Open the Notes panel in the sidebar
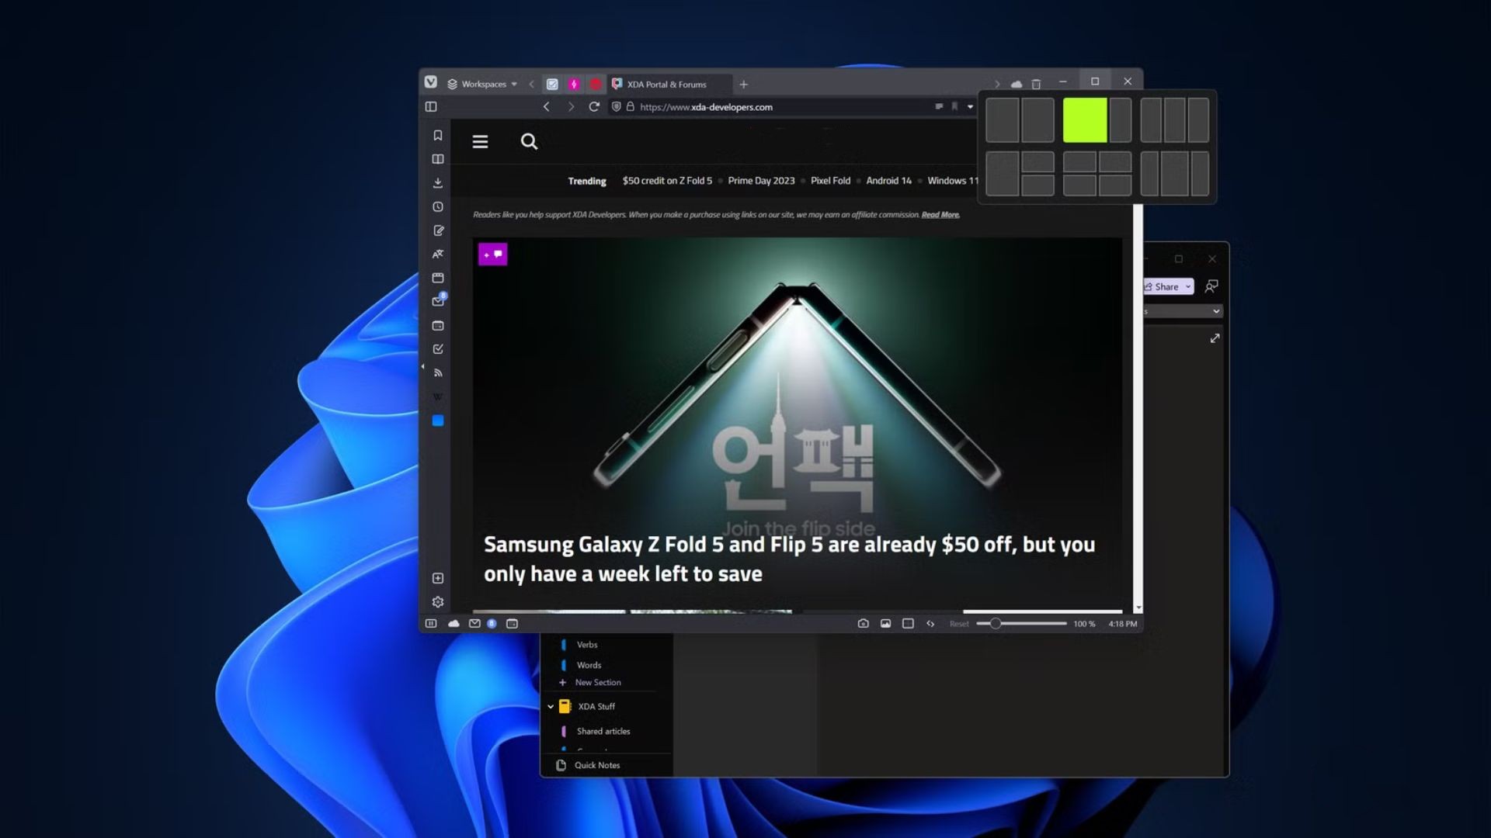This screenshot has height=838, width=1491. tap(439, 230)
